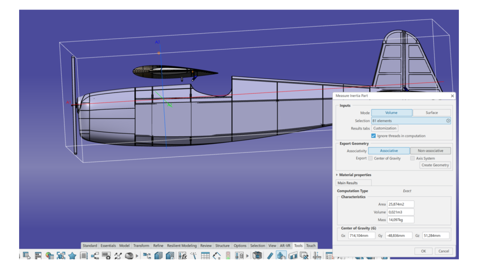Expand toolbar flyout arrow beside material sphere
The height and width of the screenshot is (269, 478).
click(137, 256)
